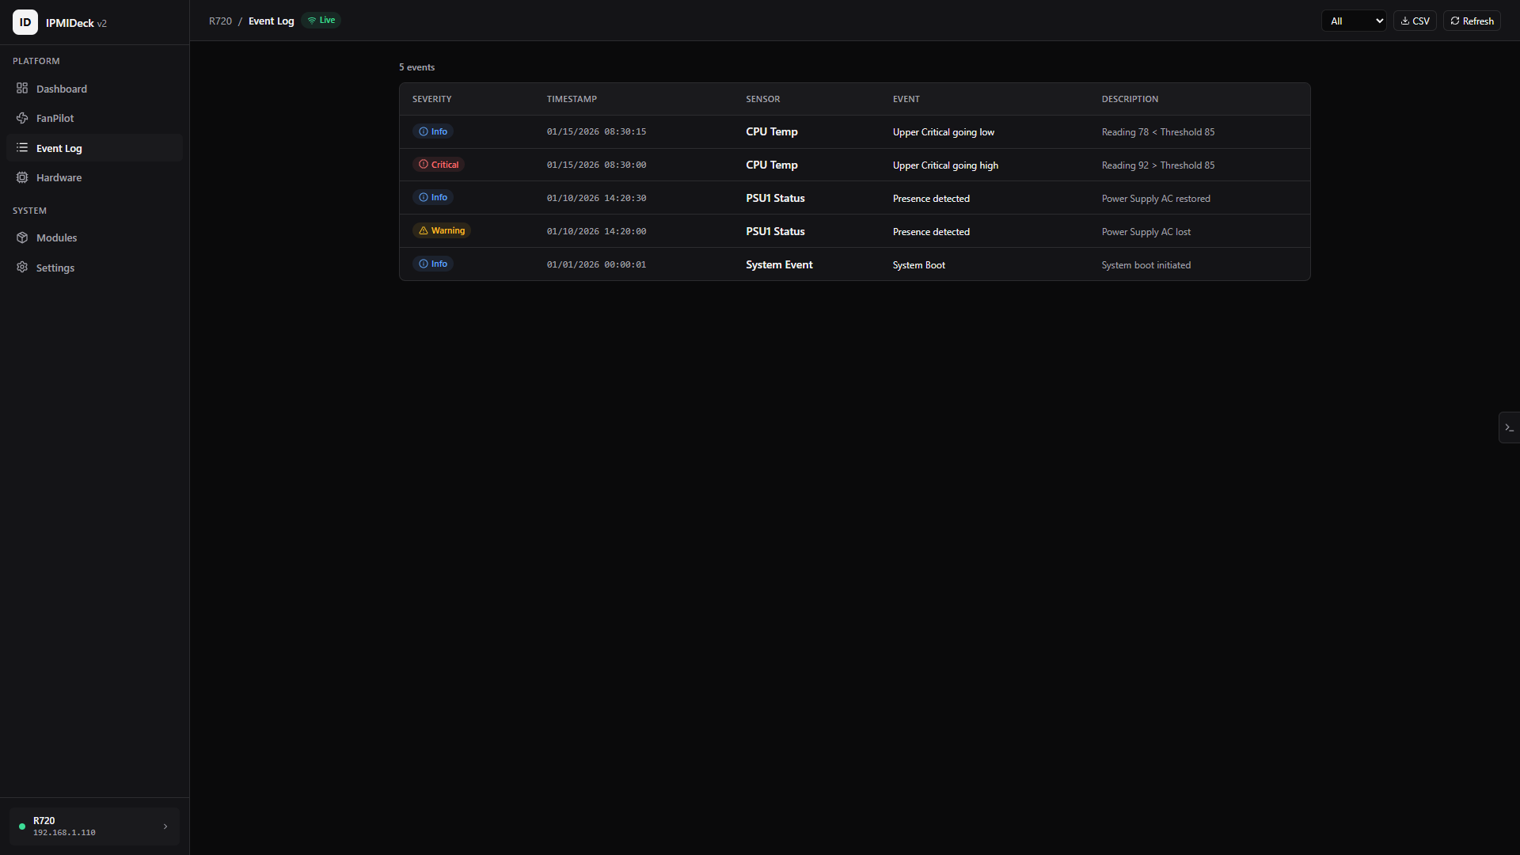
Task: Click Power Supply AC lost description
Action: (1146, 232)
